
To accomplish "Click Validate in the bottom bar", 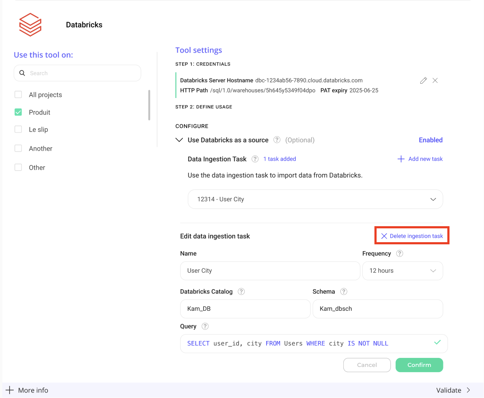I will 453,390.
